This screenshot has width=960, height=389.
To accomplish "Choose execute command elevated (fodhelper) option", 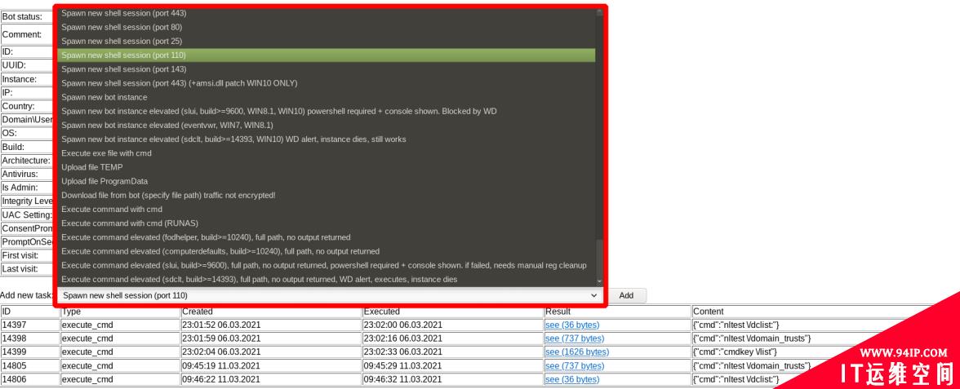I will (x=327, y=237).
